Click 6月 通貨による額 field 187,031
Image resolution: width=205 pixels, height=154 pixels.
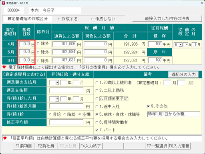point(64,60)
